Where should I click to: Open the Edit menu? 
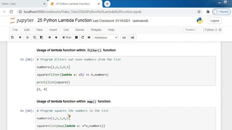click(x=27, y=30)
